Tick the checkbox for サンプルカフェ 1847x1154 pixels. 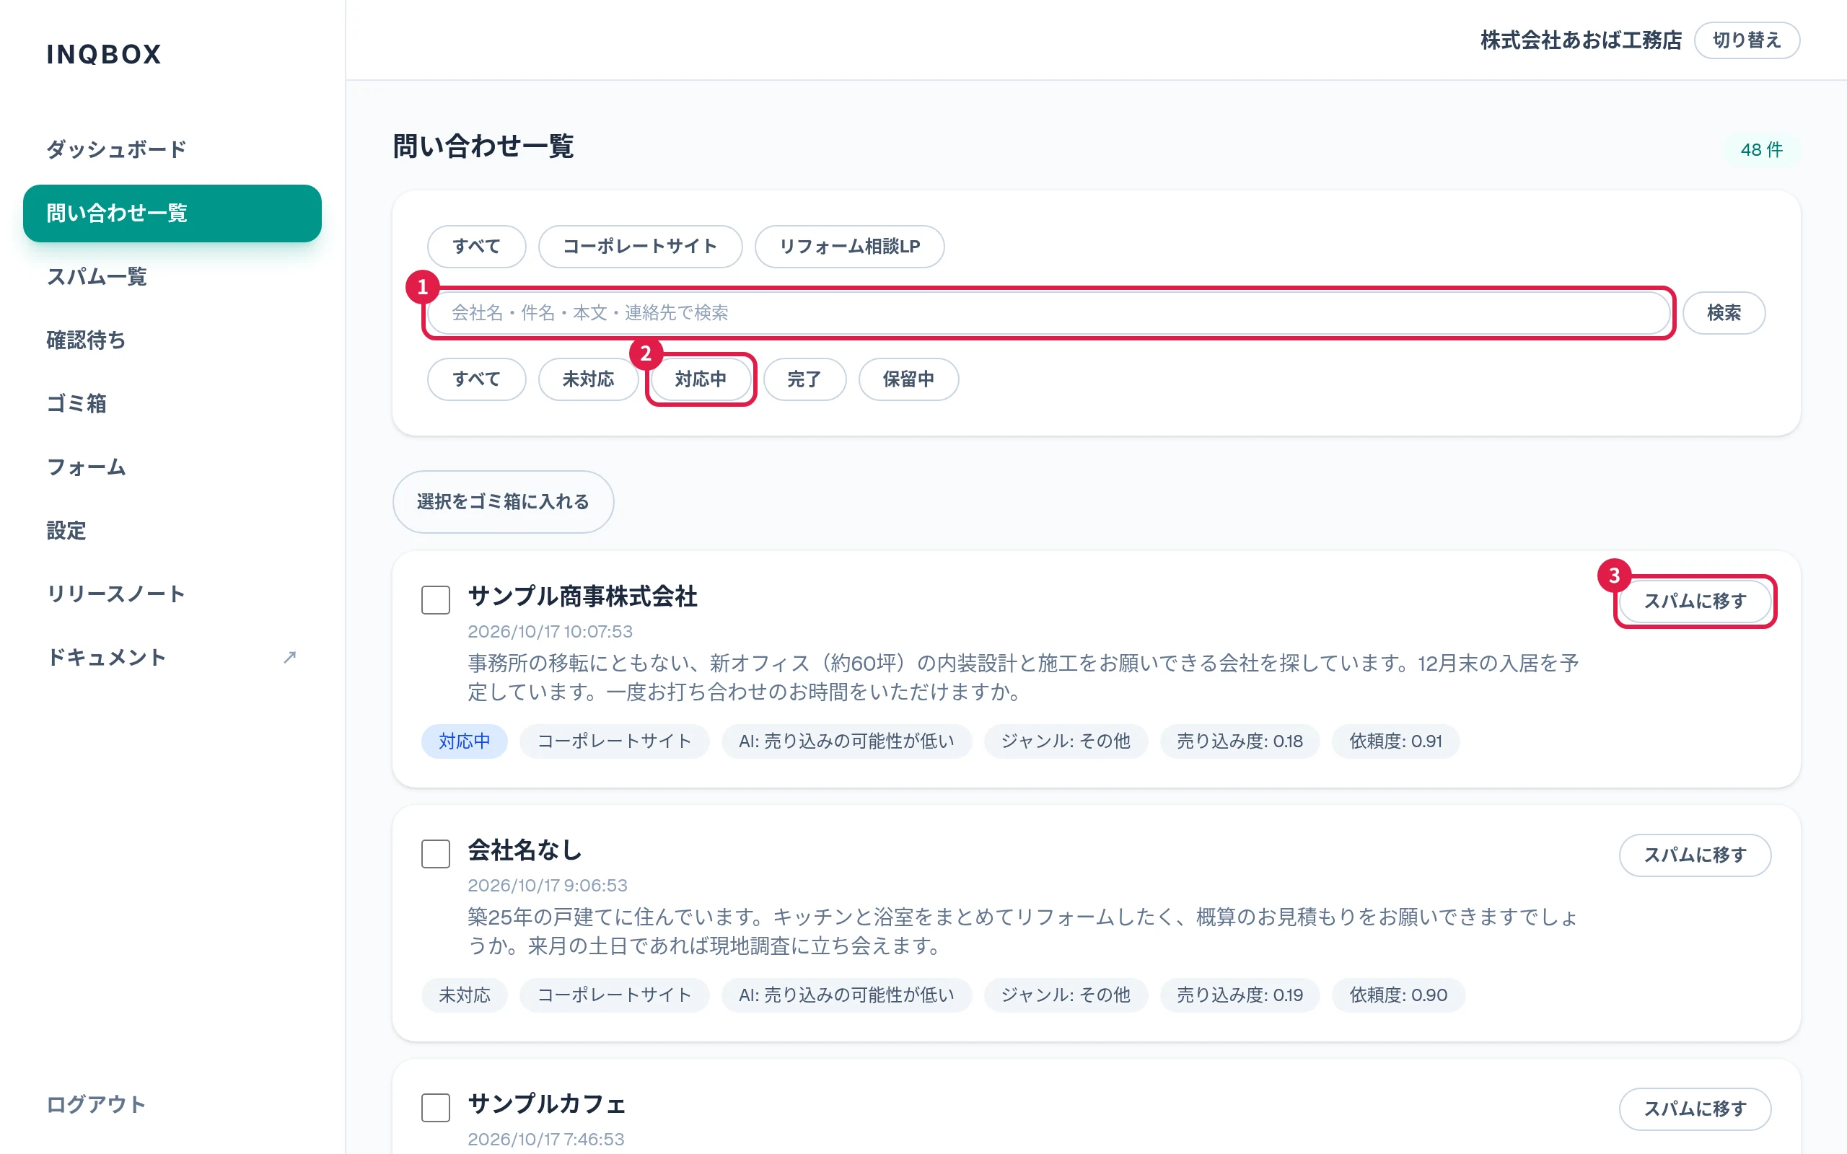(x=436, y=1107)
